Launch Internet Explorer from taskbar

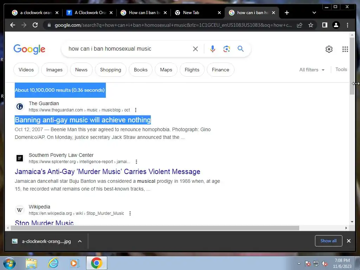pyautogui.click(x=53, y=263)
